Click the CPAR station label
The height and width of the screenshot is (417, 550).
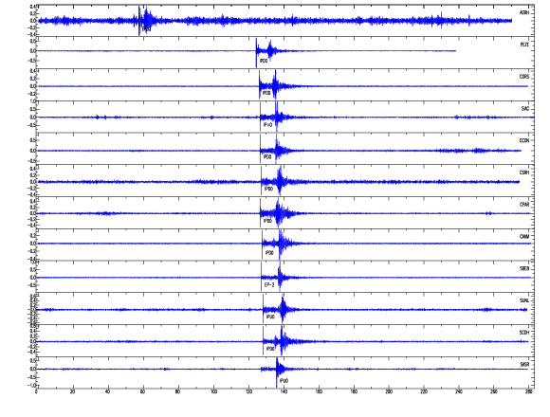pos(524,205)
